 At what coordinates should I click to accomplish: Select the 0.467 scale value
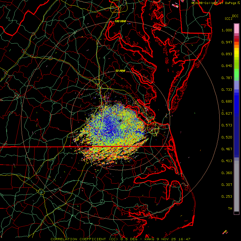pos(227,149)
